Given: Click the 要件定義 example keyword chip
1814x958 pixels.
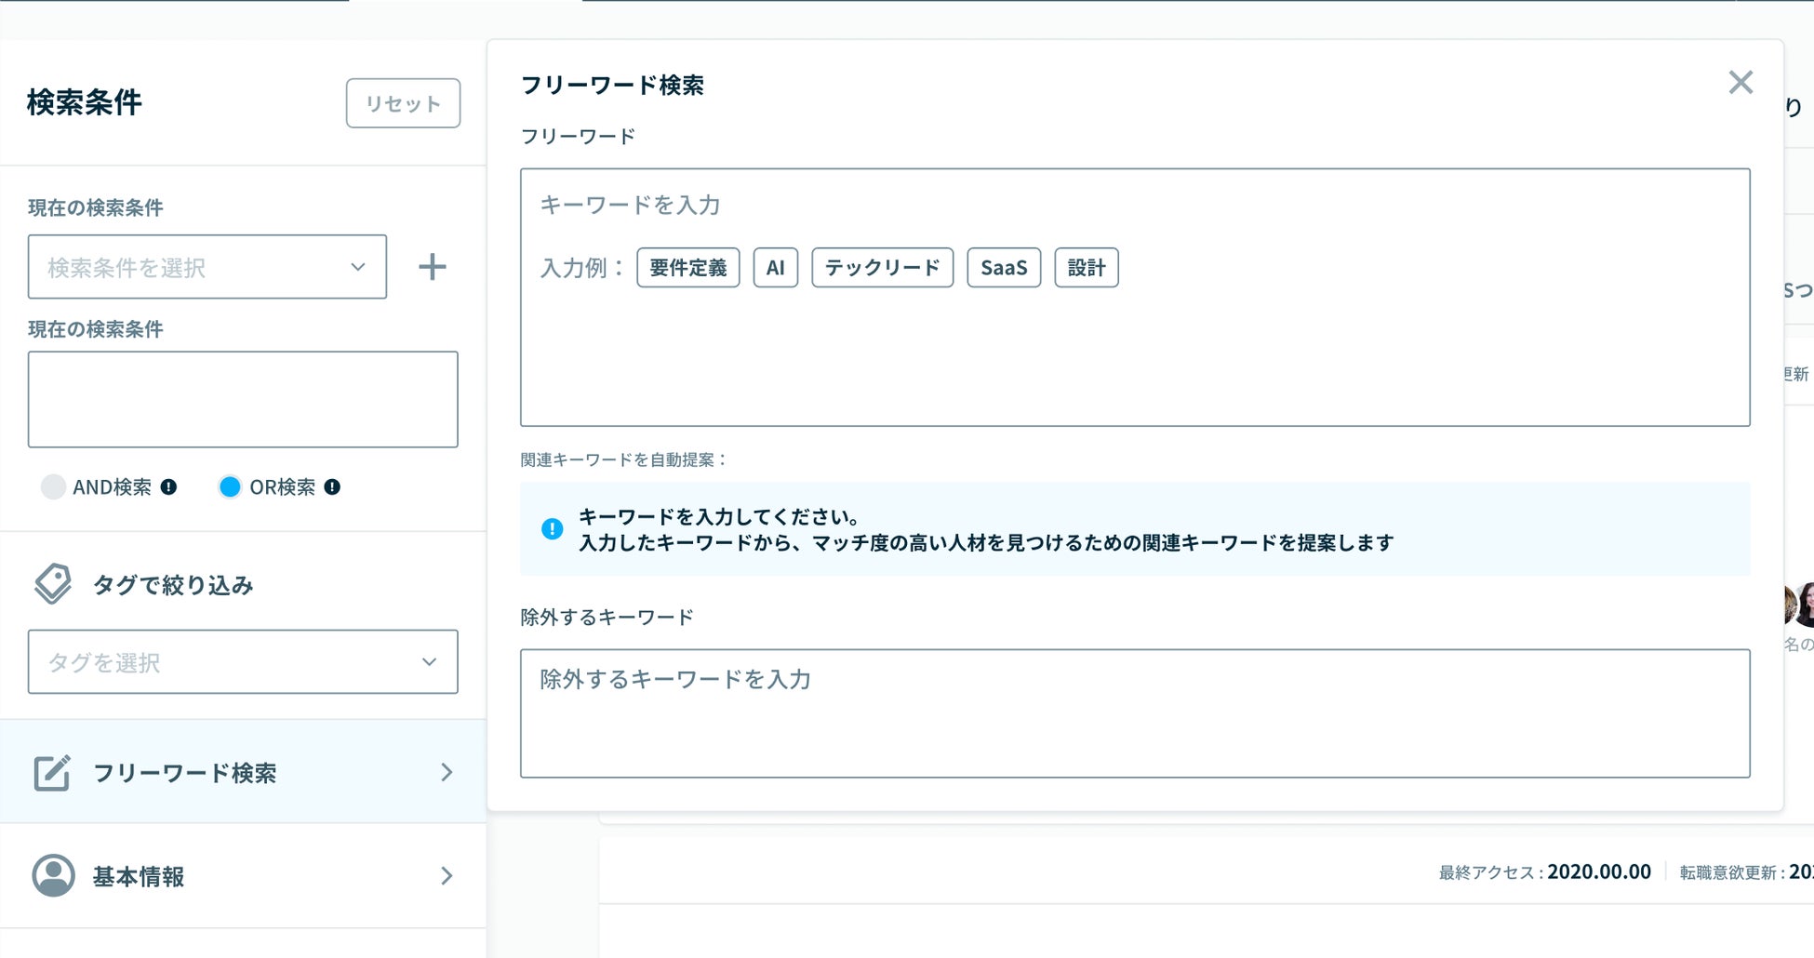Looking at the screenshot, I should pyautogui.click(x=687, y=268).
